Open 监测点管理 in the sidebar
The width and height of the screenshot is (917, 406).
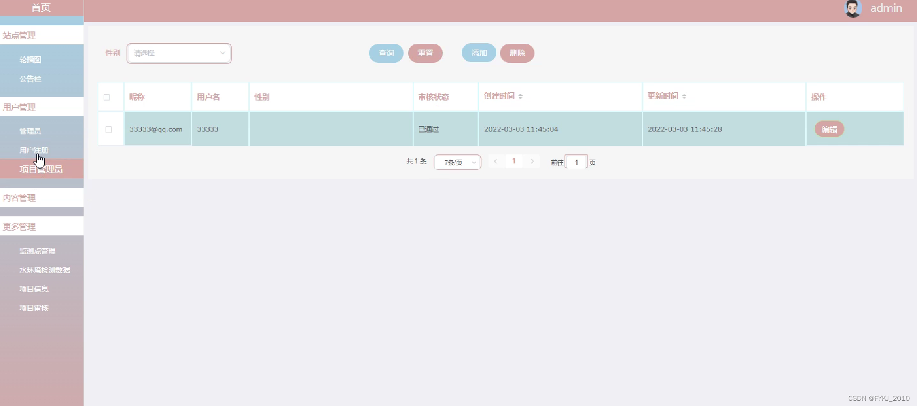tap(37, 251)
